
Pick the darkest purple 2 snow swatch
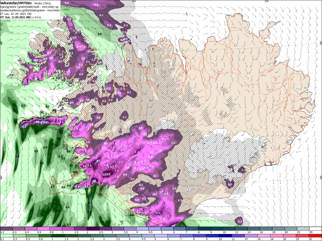coord(93,229)
